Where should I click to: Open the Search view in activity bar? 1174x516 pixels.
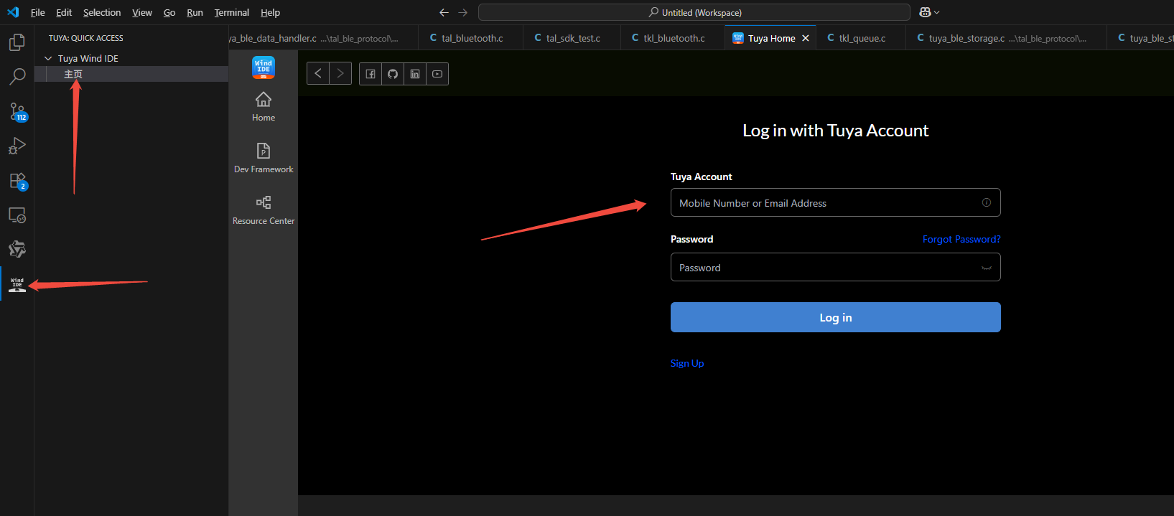point(17,76)
